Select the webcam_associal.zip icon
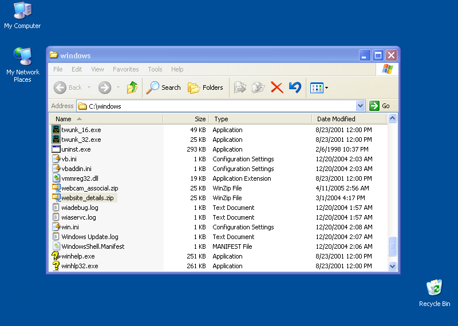This screenshot has width=458, height=326. 56,188
